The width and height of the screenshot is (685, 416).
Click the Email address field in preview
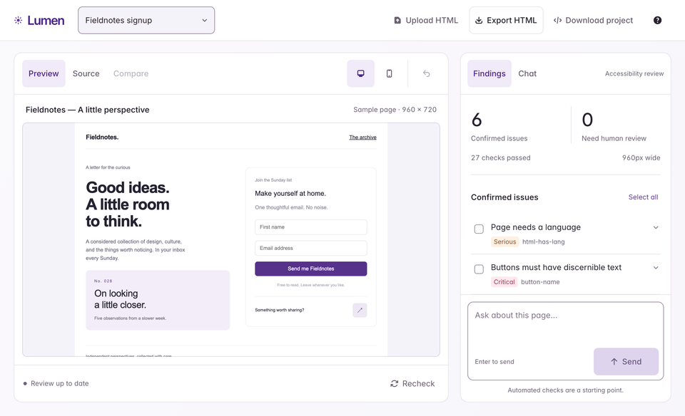pyautogui.click(x=310, y=248)
